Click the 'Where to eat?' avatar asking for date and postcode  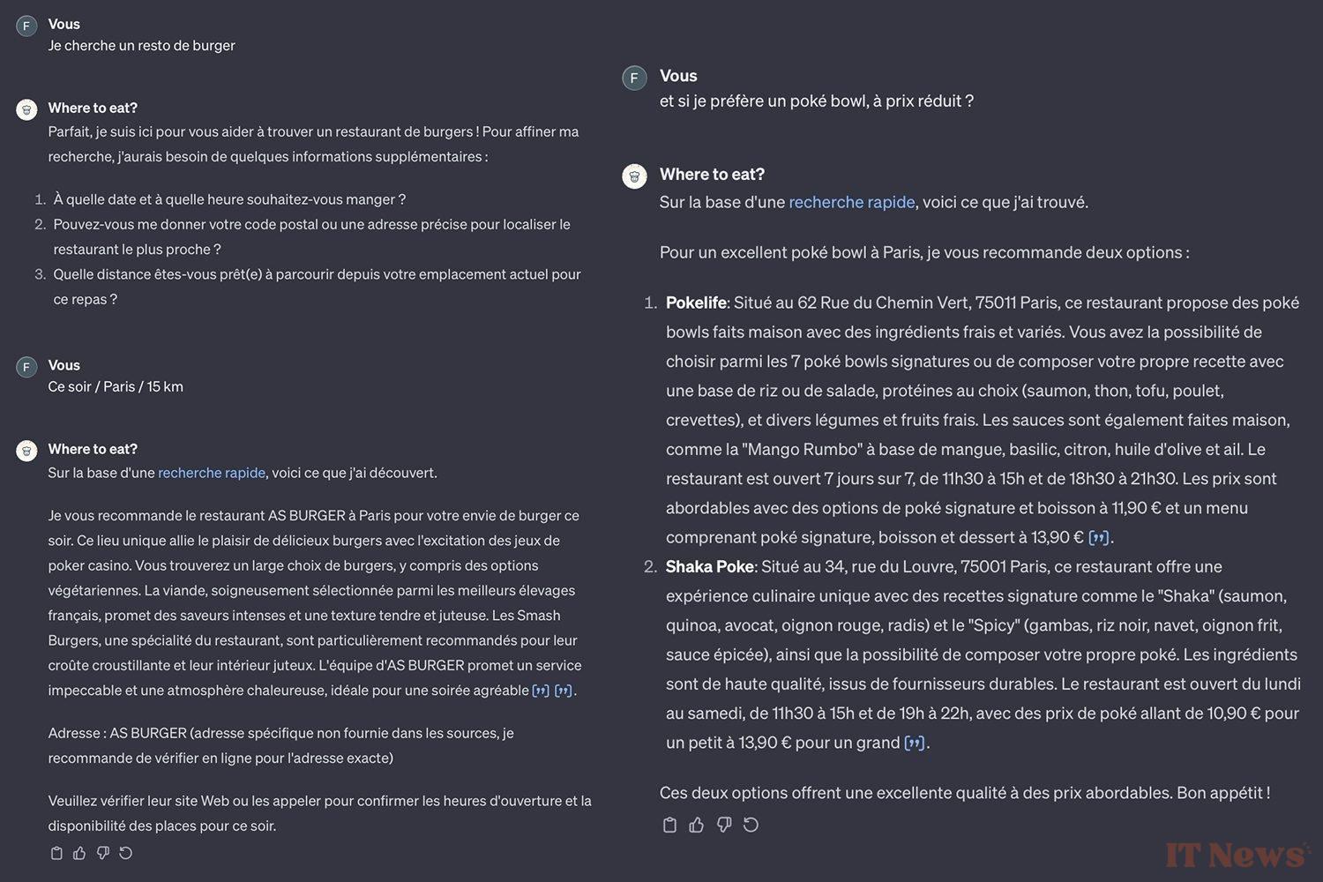pos(26,109)
